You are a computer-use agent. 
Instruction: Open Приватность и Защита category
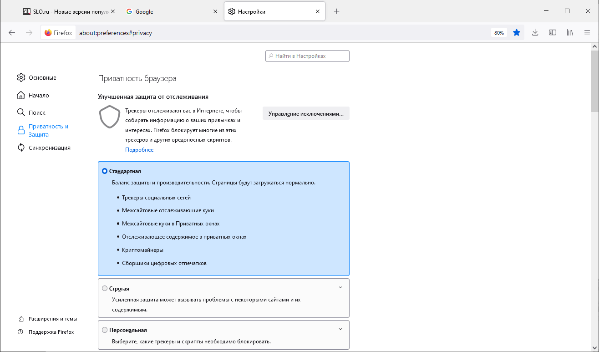(x=43, y=130)
